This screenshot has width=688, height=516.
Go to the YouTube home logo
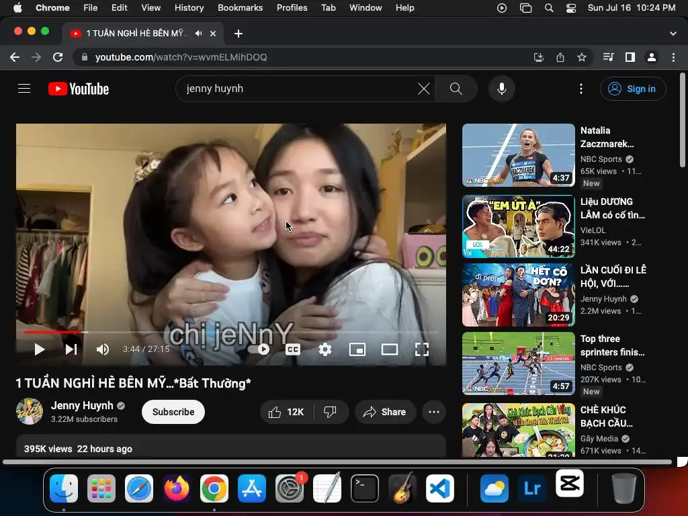coord(79,89)
